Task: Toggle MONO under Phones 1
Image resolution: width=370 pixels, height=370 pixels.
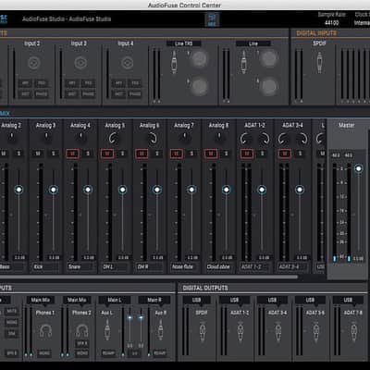Action: 44,353
